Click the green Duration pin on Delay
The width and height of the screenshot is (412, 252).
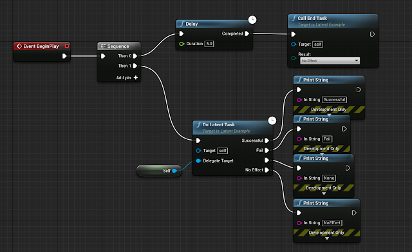pos(182,44)
